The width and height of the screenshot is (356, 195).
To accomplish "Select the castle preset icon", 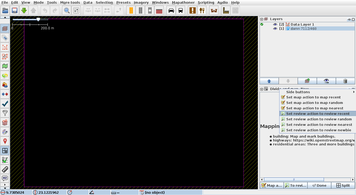I will tap(214, 10).
